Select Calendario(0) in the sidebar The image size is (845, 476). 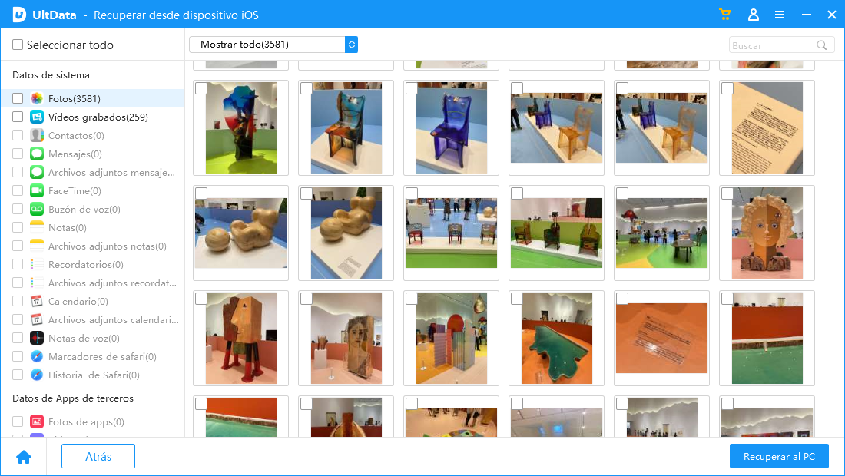[78, 302]
